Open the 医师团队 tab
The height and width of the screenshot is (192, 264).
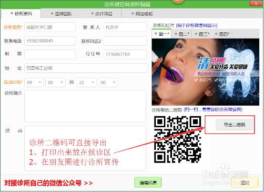click(61, 14)
